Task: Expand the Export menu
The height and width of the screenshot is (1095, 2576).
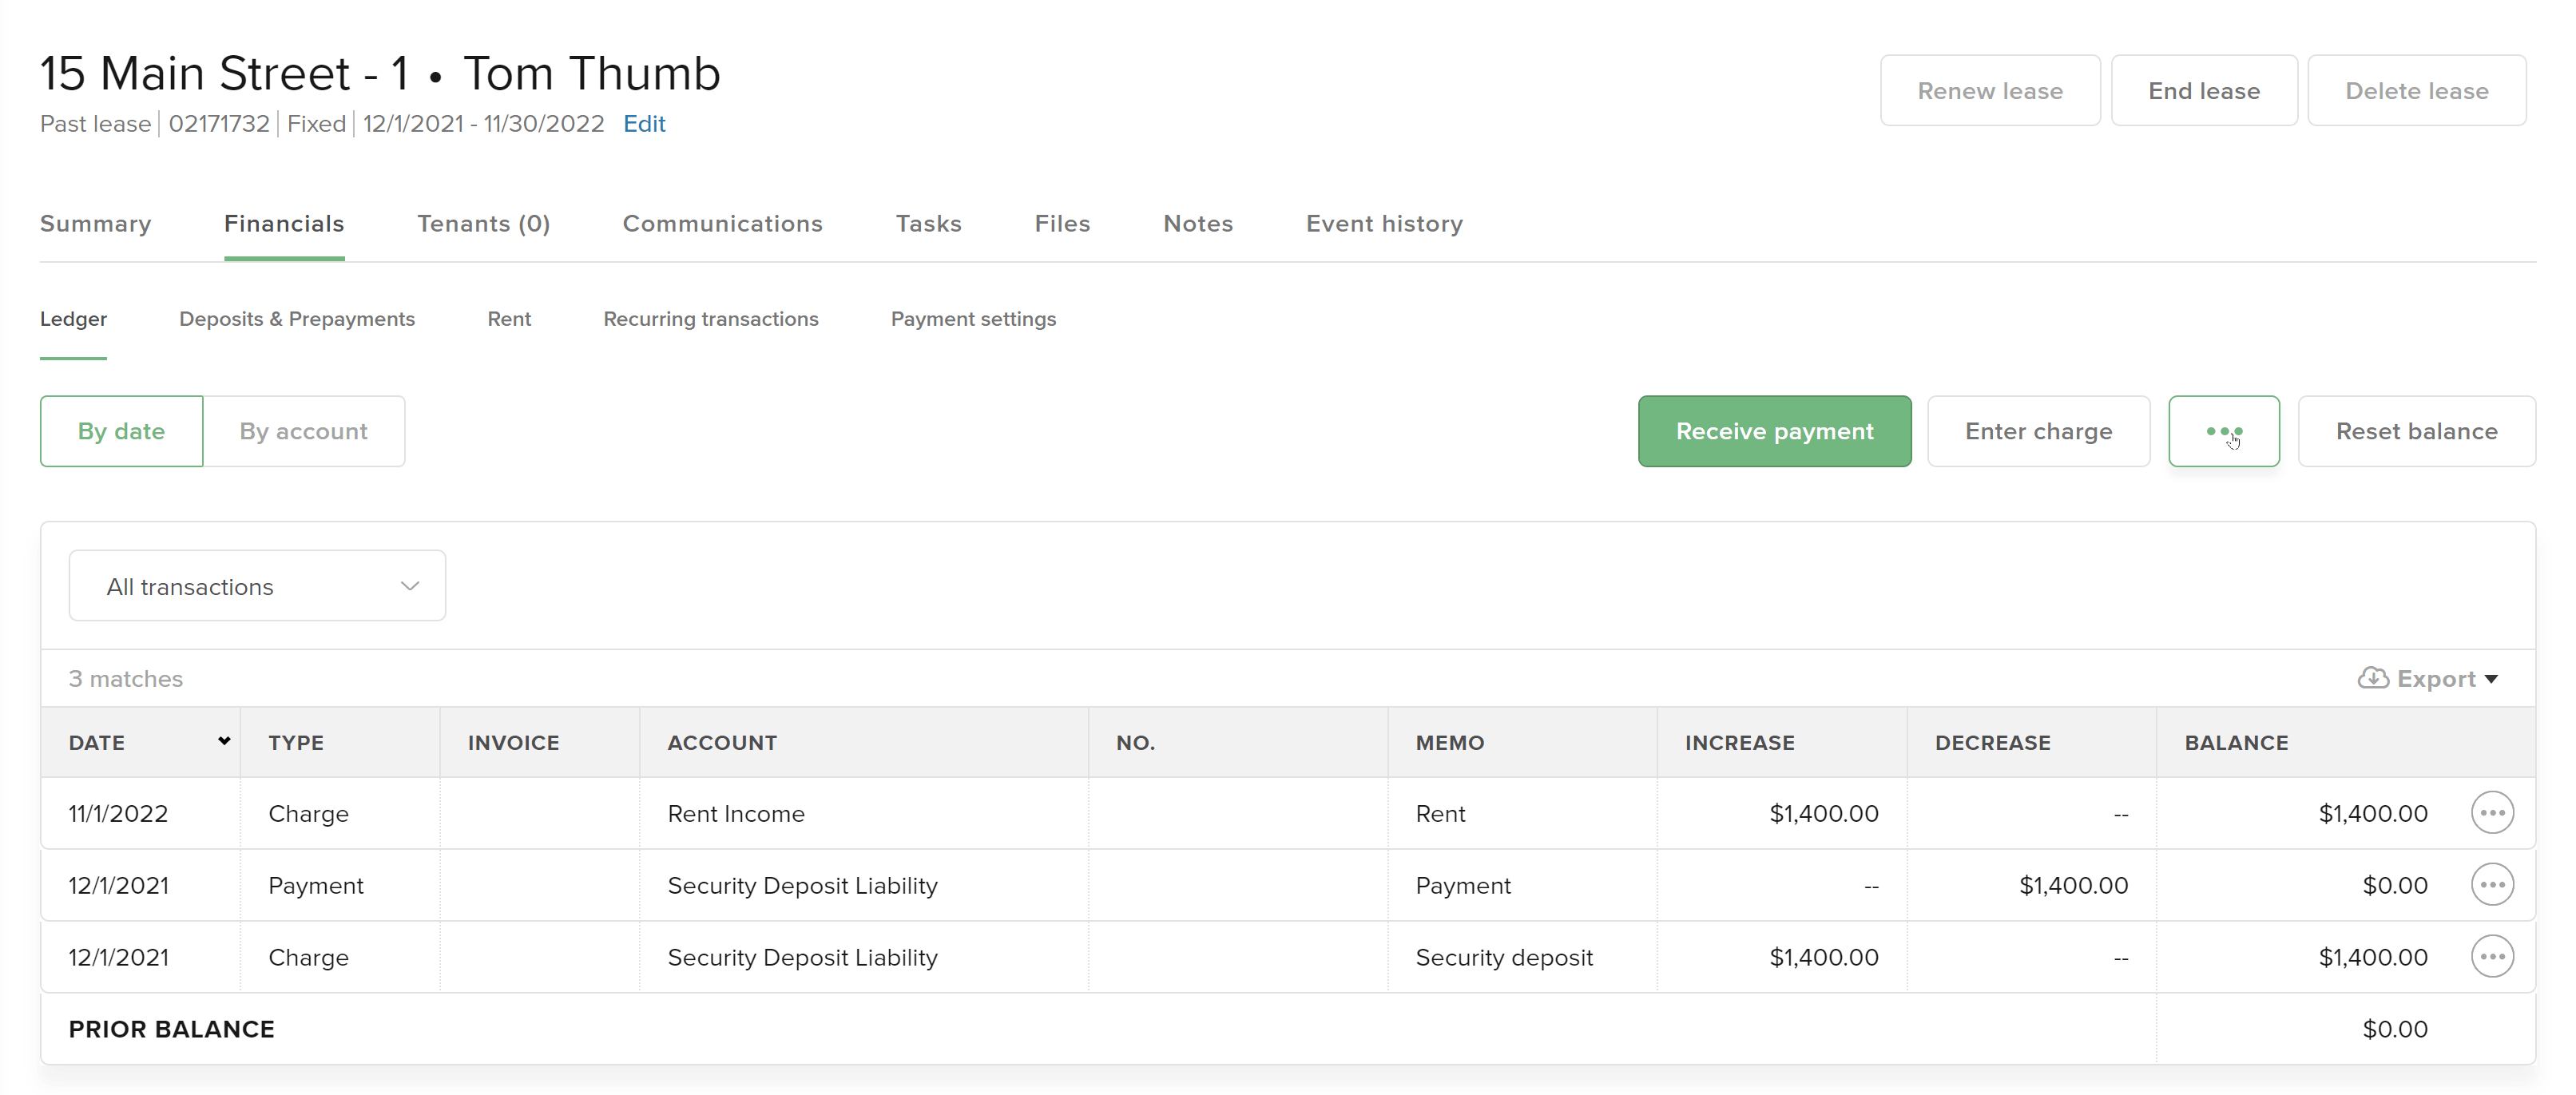Action: [x=2429, y=678]
